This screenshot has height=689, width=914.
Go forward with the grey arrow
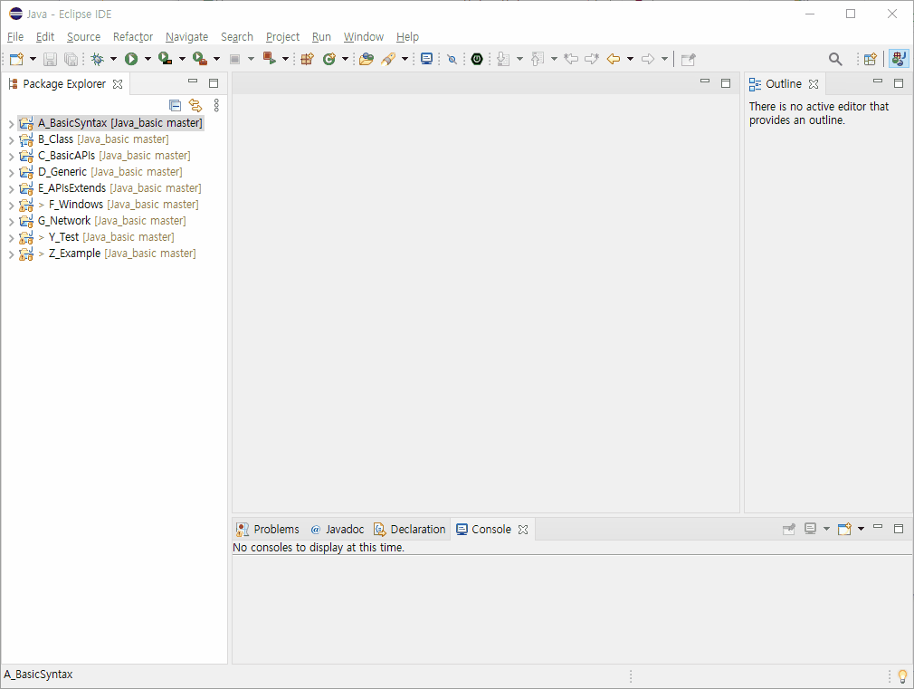(648, 59)
